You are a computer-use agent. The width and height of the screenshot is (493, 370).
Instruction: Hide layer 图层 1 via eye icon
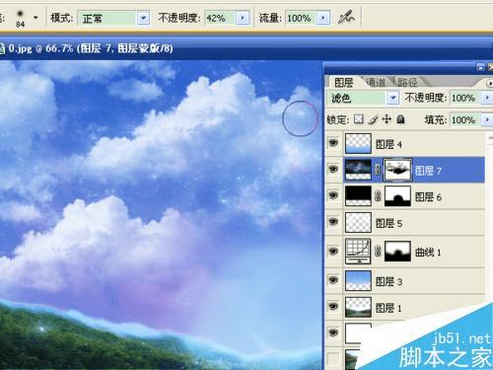[333, 307]
